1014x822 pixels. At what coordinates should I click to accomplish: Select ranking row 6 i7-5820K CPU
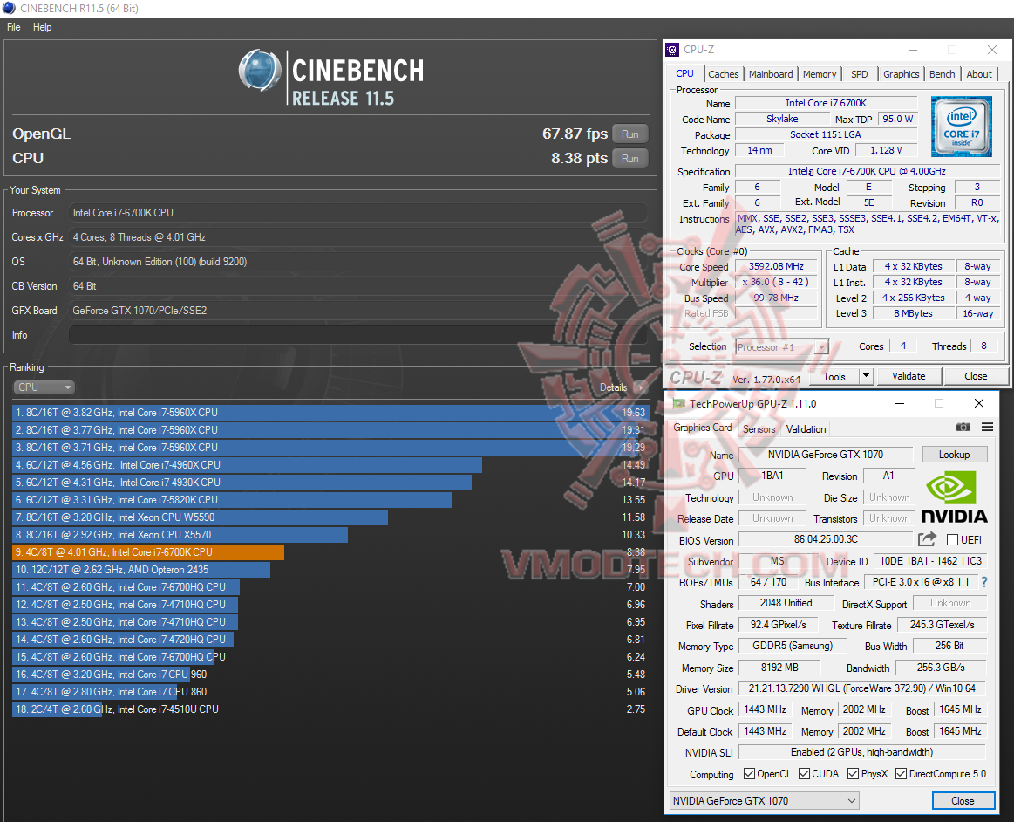click(x=330, y=500)
